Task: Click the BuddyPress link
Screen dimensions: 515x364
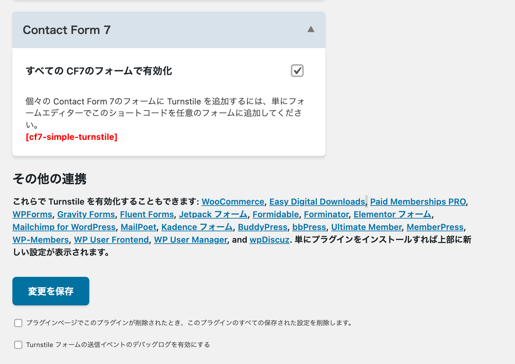Action: [262, 227]
